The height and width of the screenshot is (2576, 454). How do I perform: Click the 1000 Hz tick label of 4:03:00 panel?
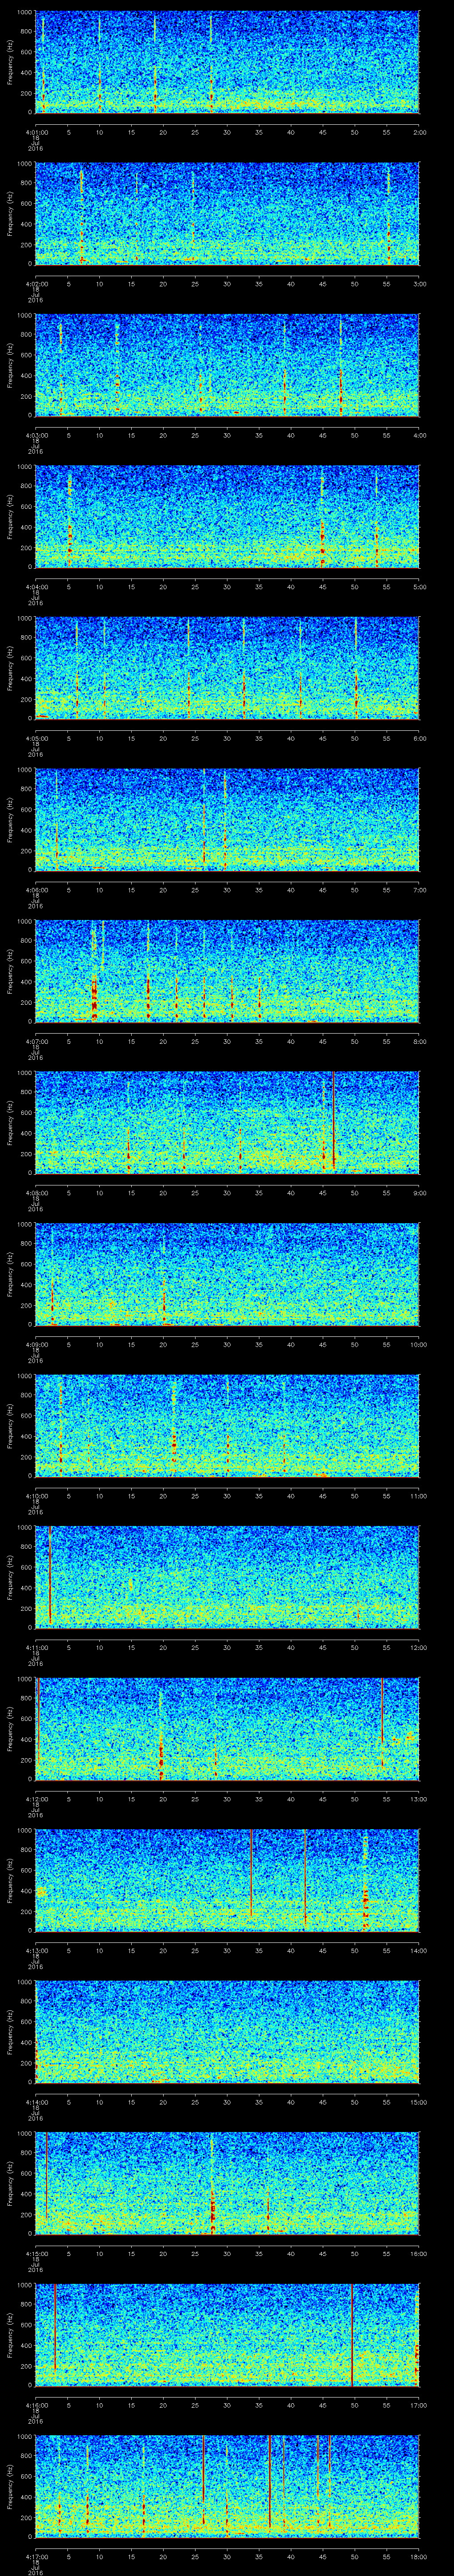coord(24,315)
